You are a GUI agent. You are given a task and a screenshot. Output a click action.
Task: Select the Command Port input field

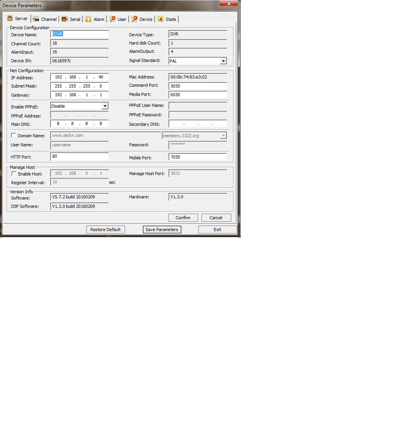[198, 86]
